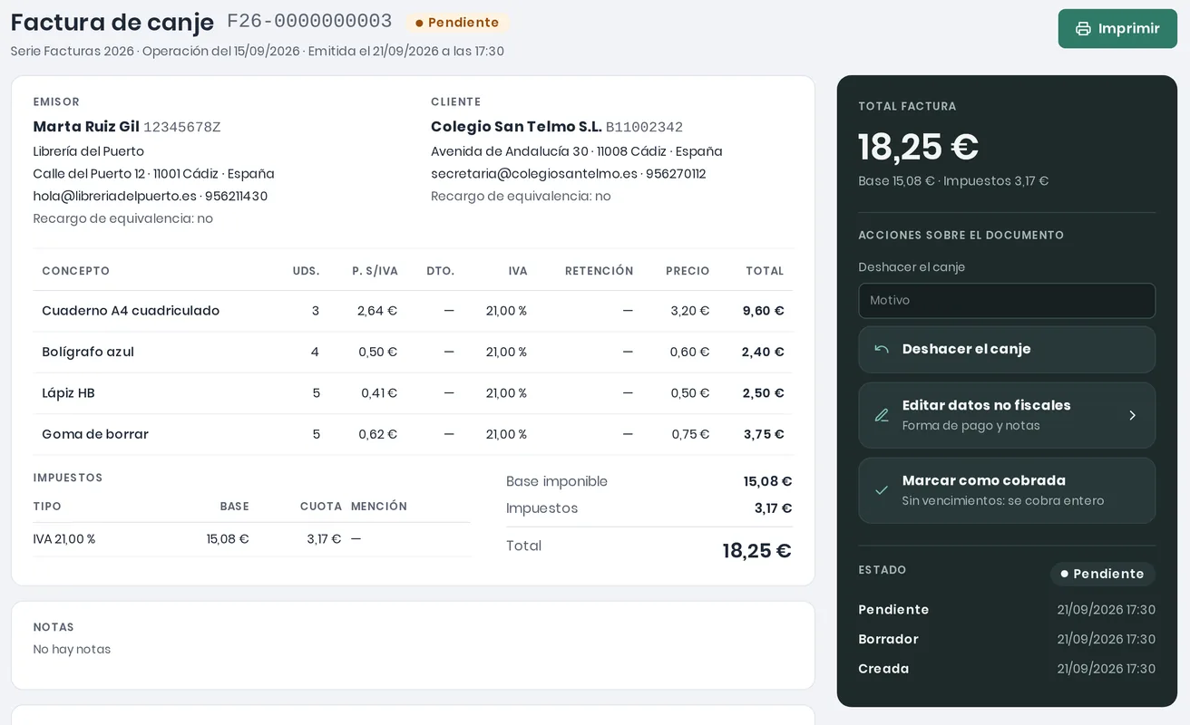Select invoice number F26-0000000003
The image size is (1190, 725).
click(309, 22)
